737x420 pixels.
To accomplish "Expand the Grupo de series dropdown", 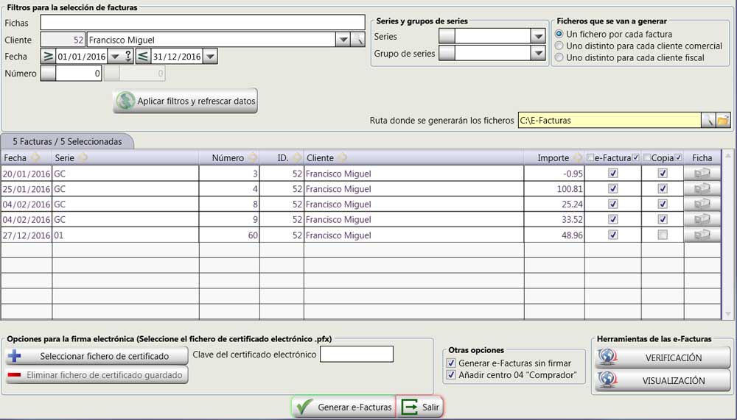I will point(537,54).
